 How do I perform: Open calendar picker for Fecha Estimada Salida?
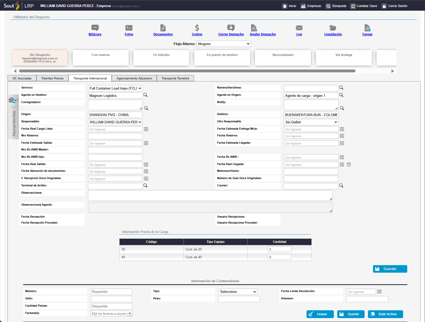click(146, 143)
